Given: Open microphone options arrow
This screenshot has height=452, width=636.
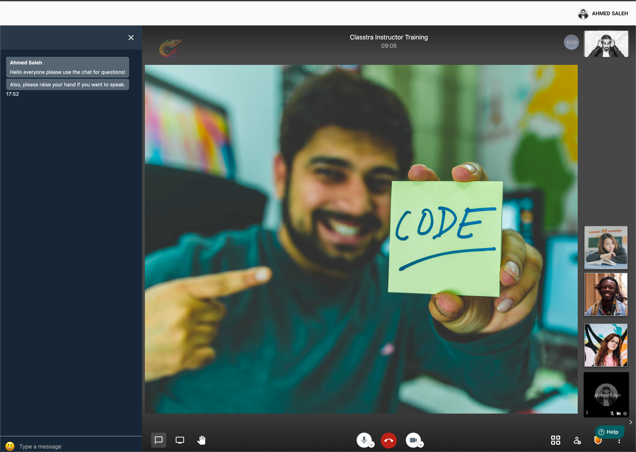Looking at the screenshot, I should coord(372,444).
